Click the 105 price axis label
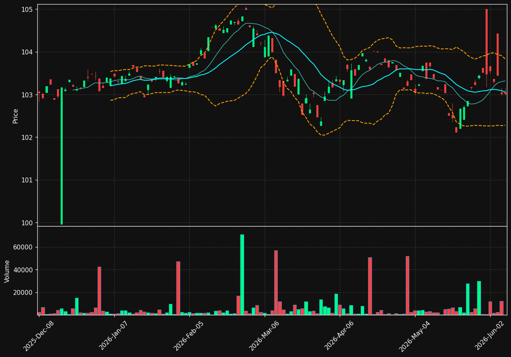The height and width of the screenshot is (357, 511). [27, 9]
